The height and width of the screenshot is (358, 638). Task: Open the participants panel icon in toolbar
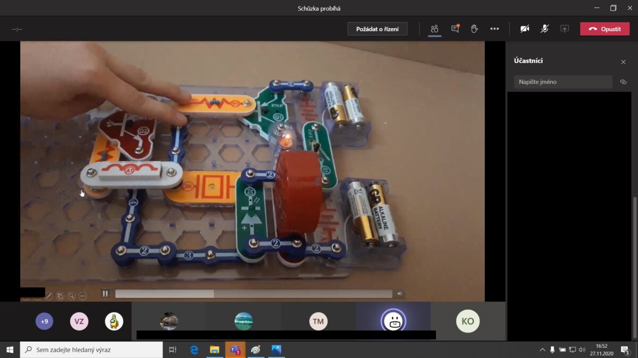pyautogui.click(x=434, y=29)
